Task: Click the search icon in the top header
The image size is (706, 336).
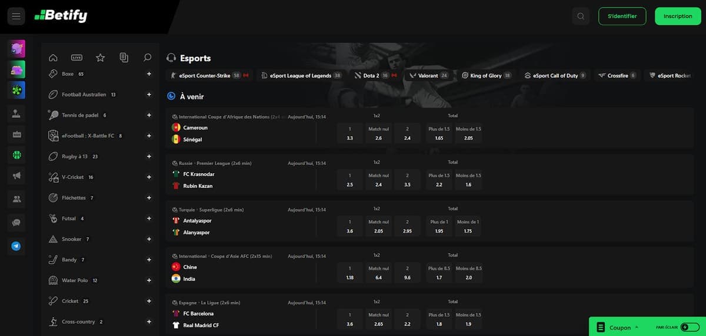Action: tap(581, 16)
